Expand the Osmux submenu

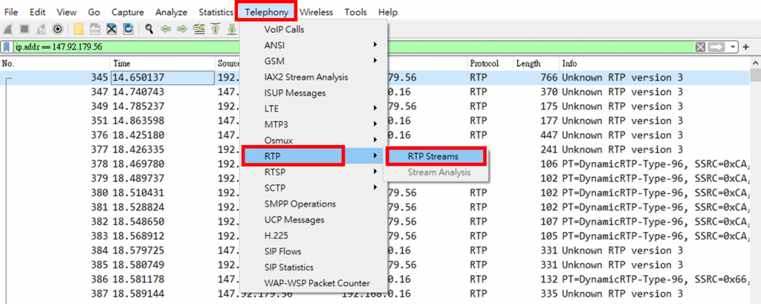click(x=314, y=140)
